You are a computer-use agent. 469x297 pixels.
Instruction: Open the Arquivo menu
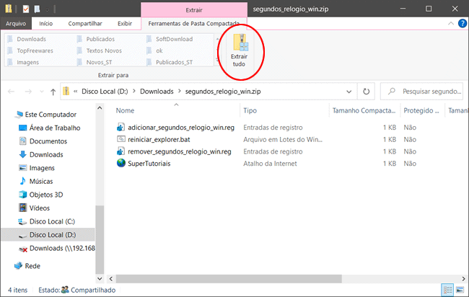(15, 23)
